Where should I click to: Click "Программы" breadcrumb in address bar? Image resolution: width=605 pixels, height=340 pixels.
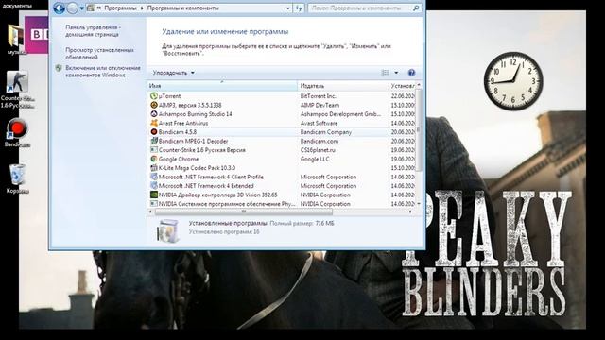(120, 8)
